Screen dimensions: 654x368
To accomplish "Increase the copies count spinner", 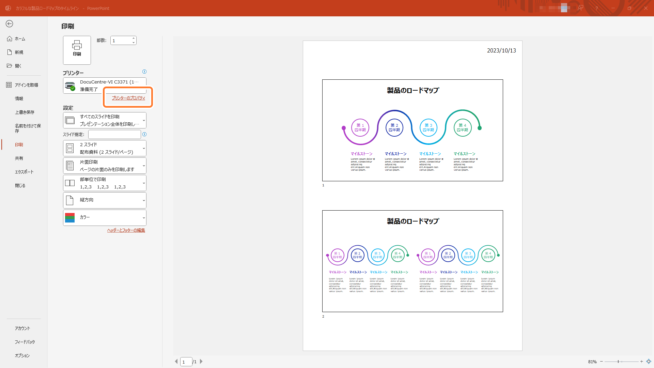I will (x=134, y=38).
